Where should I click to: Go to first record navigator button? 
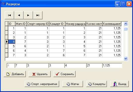click(9, 15)
